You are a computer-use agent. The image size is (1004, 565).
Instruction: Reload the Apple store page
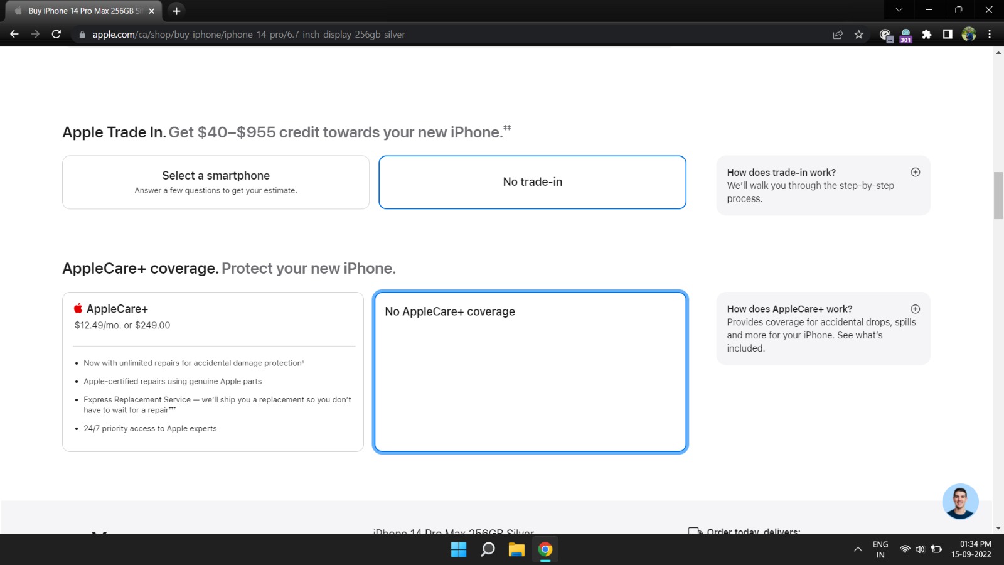(x=56, y=34)
